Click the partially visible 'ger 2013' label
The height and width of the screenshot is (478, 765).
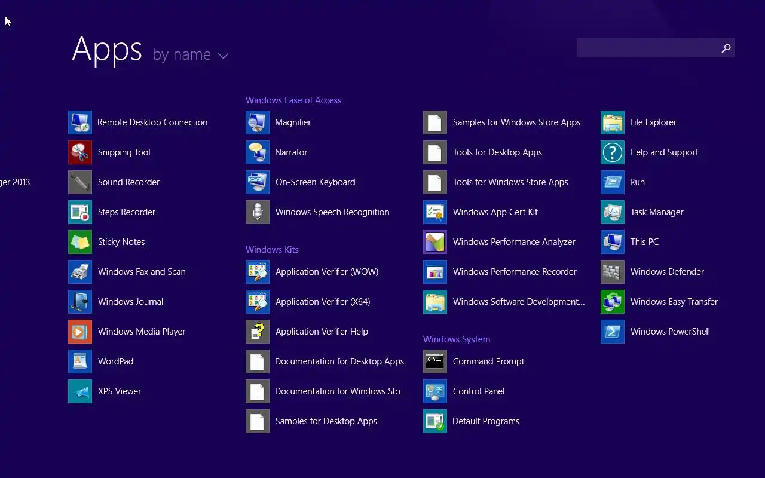tap(15, 182)
